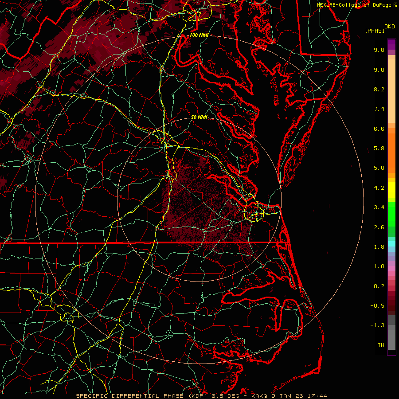
Task: Click the -1.3 legend value
Action: click(x=377, y=325)
